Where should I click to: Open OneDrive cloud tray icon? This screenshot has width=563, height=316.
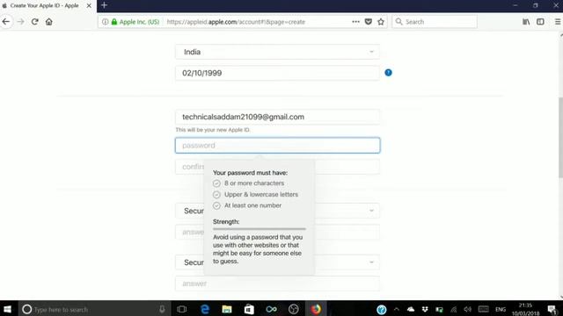coord(411,309)
